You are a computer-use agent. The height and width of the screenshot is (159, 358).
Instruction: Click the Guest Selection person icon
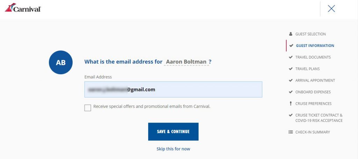[291, 34]
